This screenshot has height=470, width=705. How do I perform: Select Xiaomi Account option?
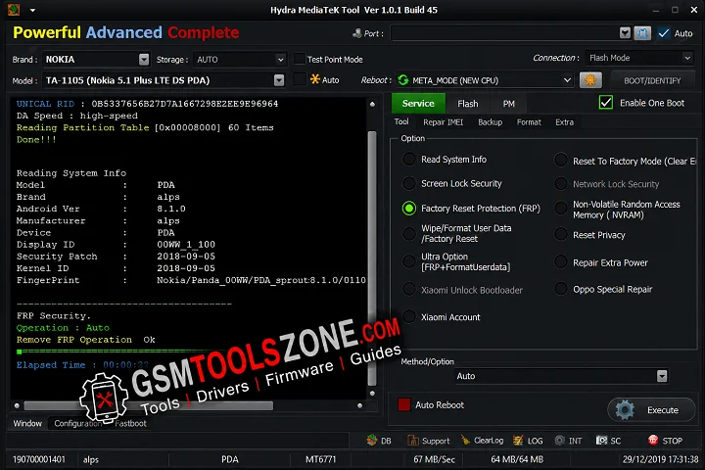408,316
